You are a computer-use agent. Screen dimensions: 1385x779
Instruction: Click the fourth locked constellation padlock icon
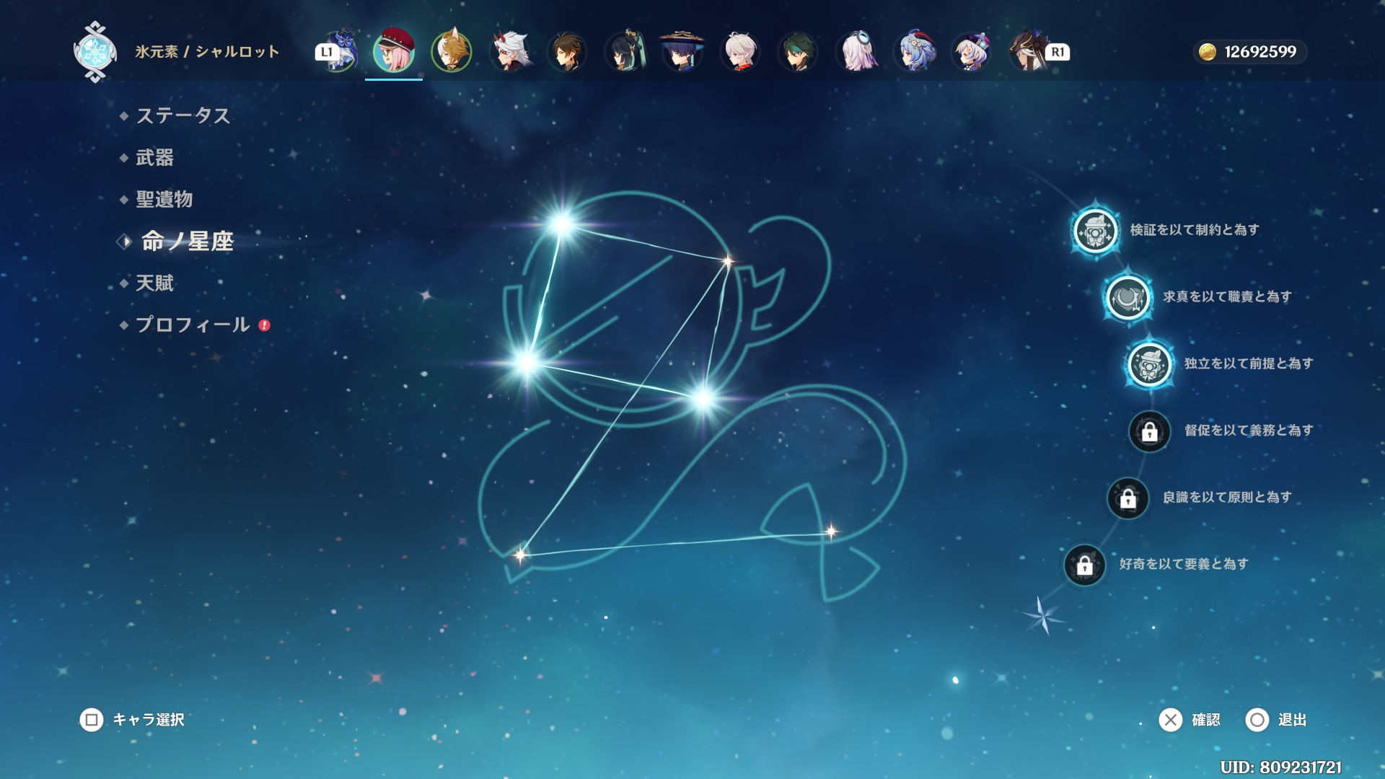point(1149,431)
